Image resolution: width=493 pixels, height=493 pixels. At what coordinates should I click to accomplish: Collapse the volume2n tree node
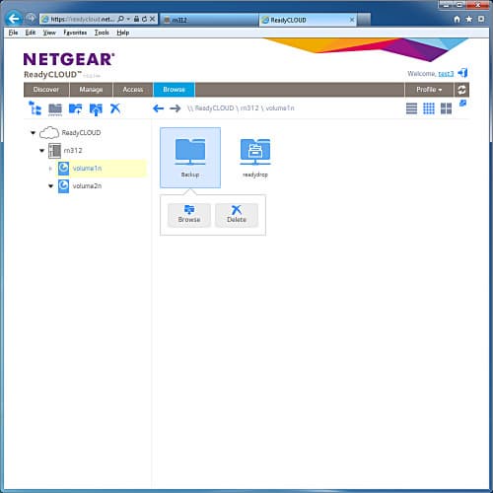point(50,186)
